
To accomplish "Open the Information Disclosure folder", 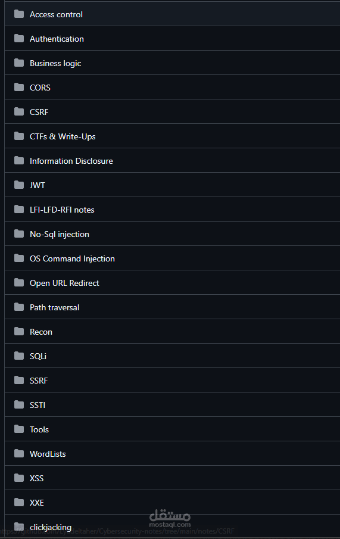I will click(x=71, y=161).
